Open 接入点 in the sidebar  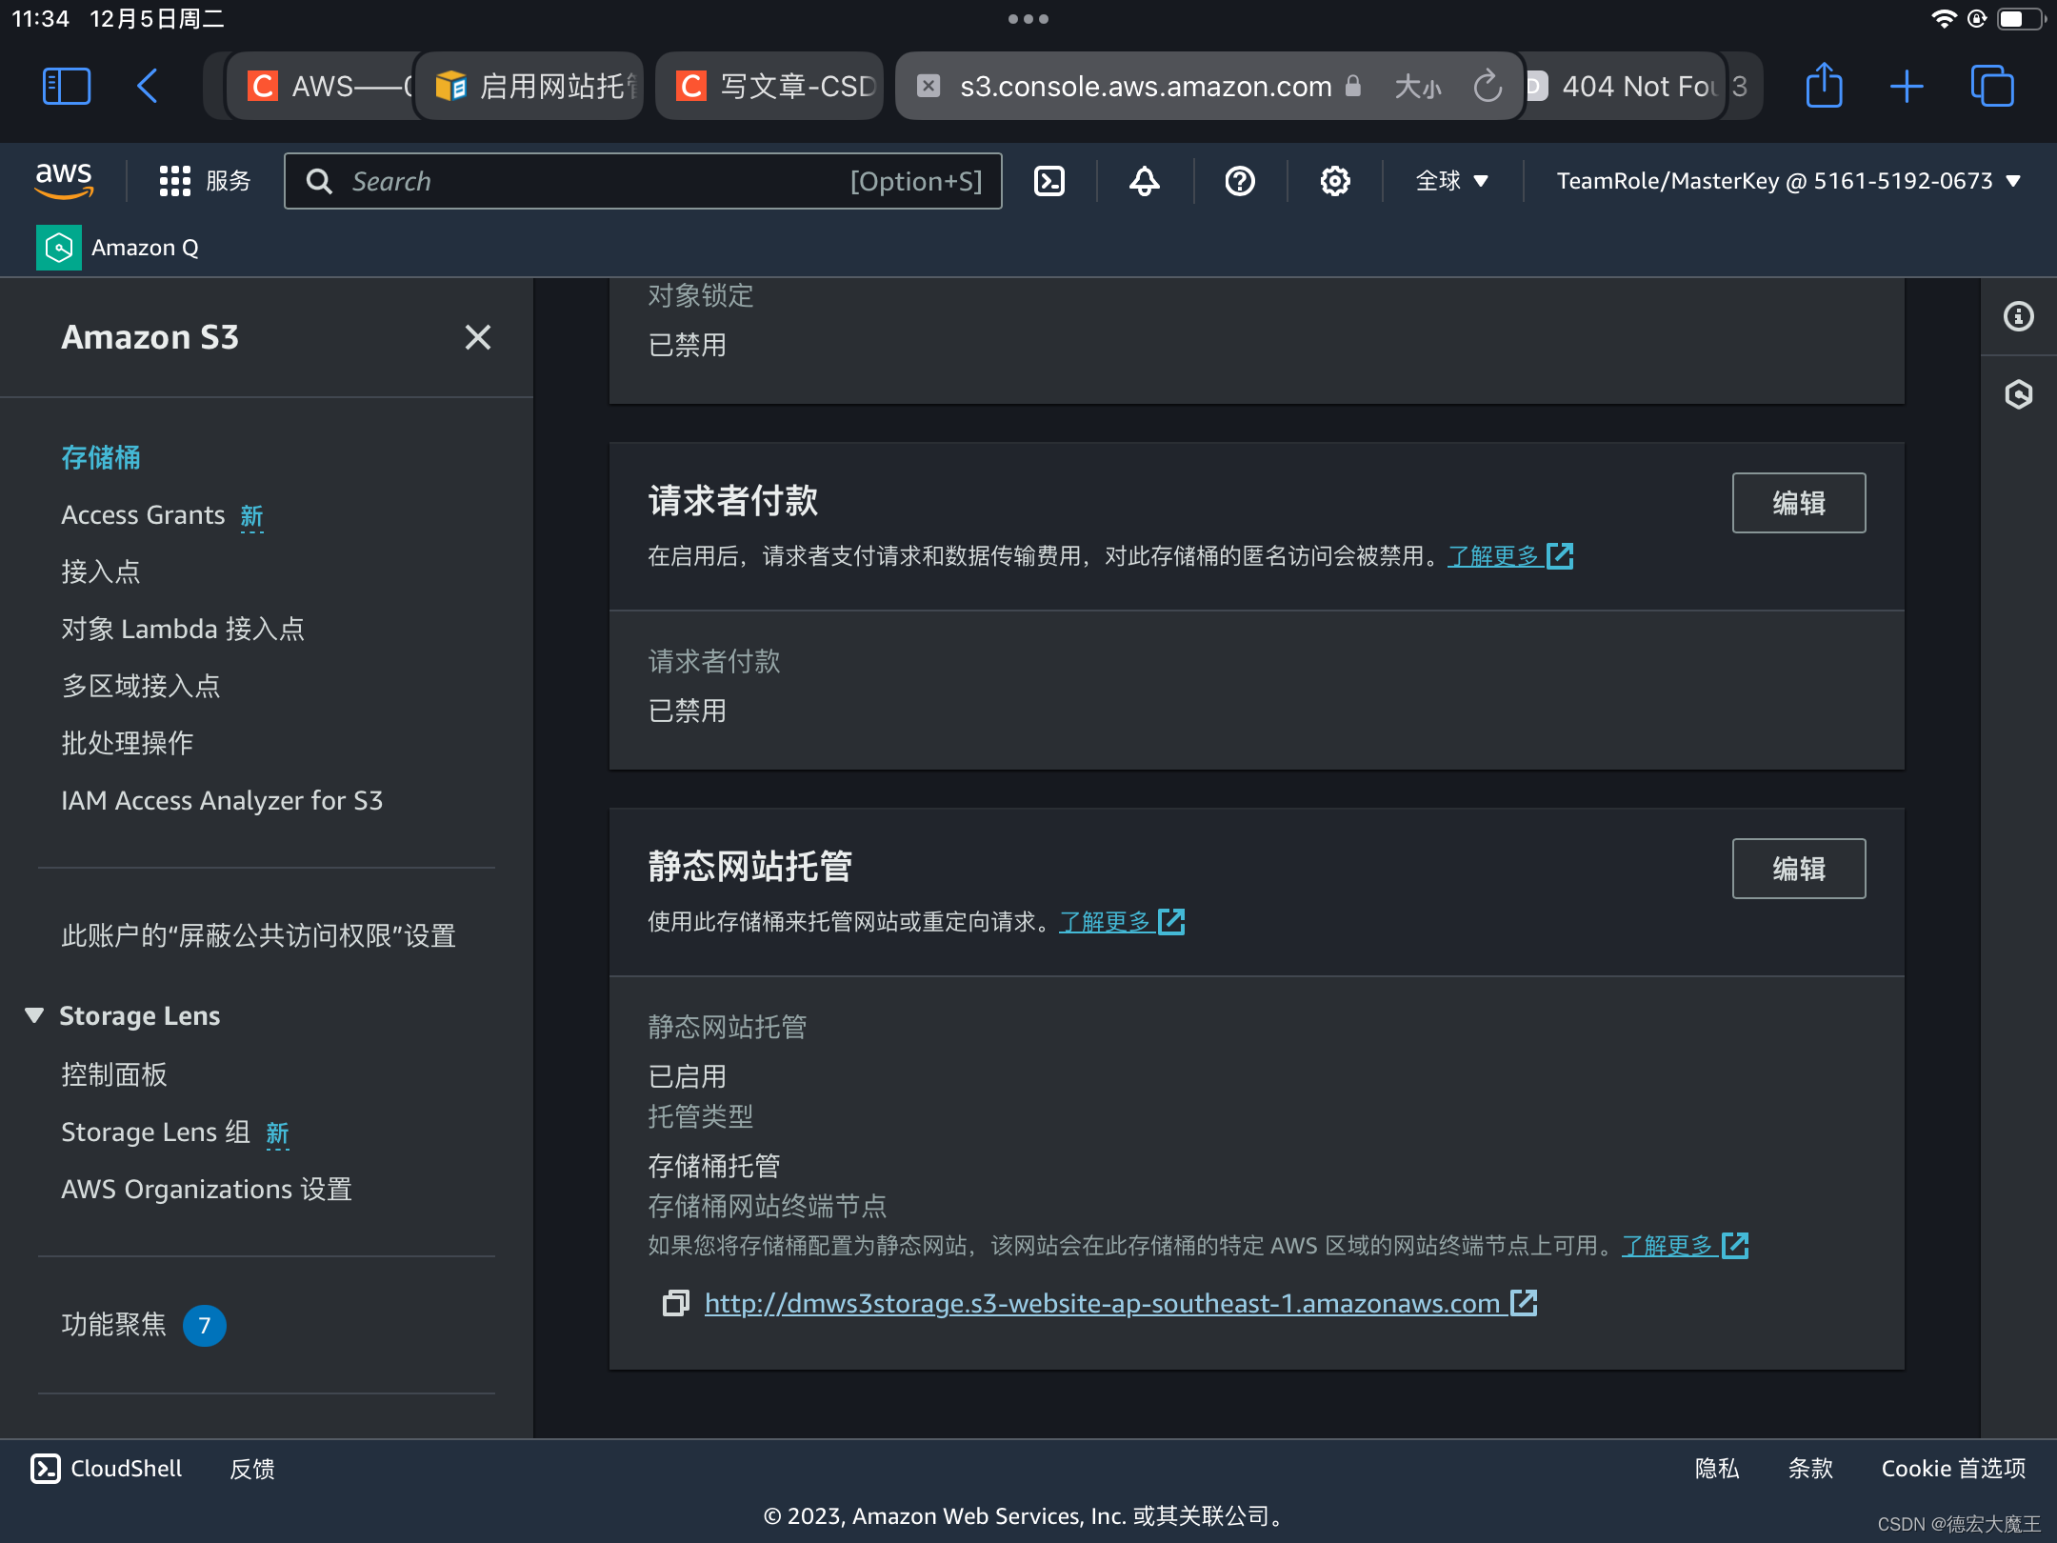pyautogui.click(x=101, y=571)
